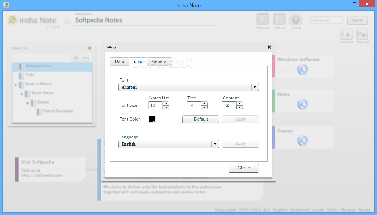Collapse the World History node
This screenshot has width=377, height=215.
point(22,94)
